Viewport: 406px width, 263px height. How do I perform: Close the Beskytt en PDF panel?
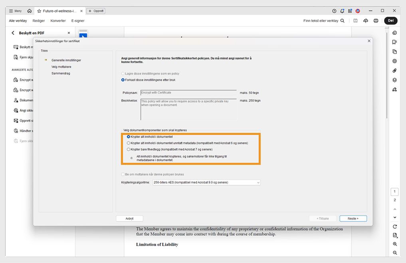tap(69, 33)
